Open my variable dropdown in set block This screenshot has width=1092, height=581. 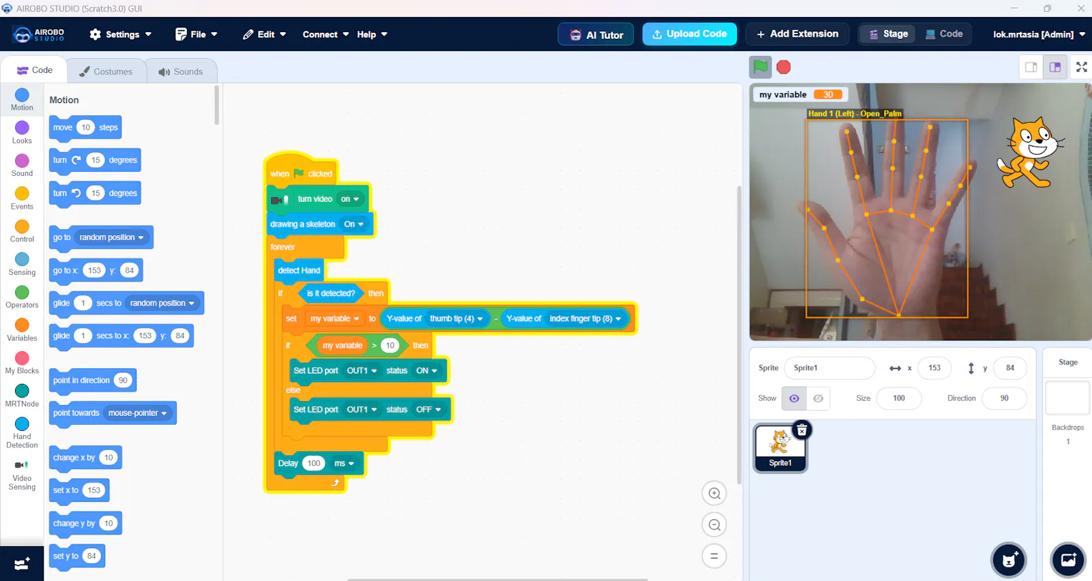pyautogui.click(x=334, y=318)
